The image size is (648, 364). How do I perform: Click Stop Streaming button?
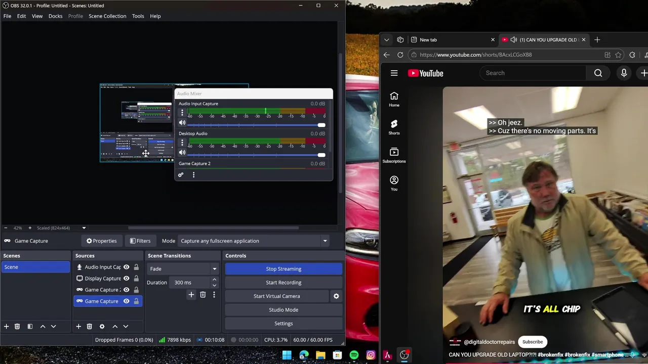click(283, 269)
